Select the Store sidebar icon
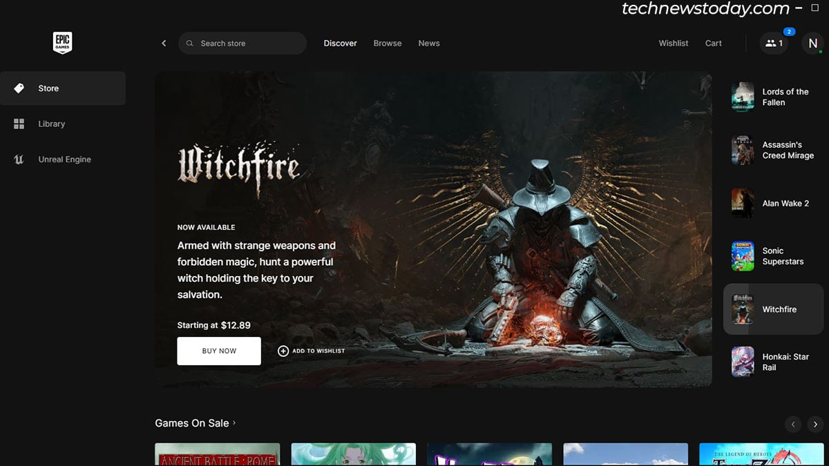Image resolution: width=829 pixels, height=466 pixels. click(19, 88)
